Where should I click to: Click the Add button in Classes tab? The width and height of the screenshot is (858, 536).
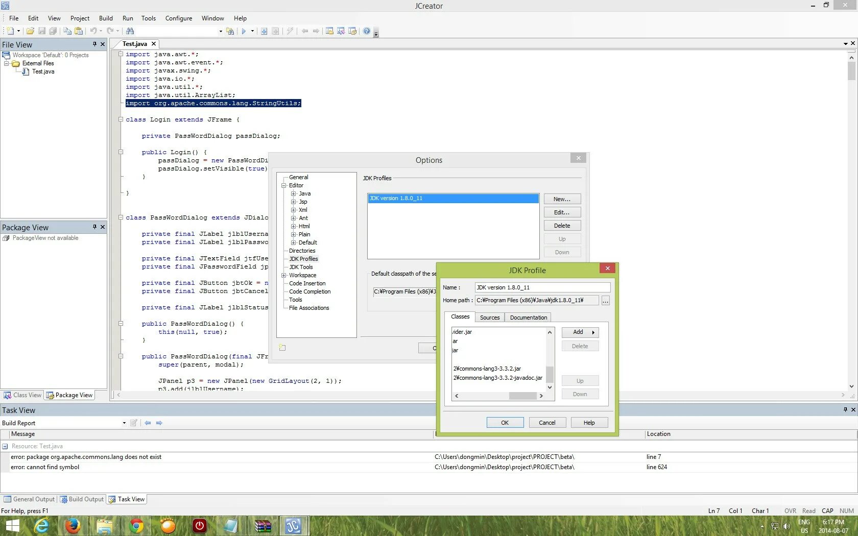[x=580, y=332]
